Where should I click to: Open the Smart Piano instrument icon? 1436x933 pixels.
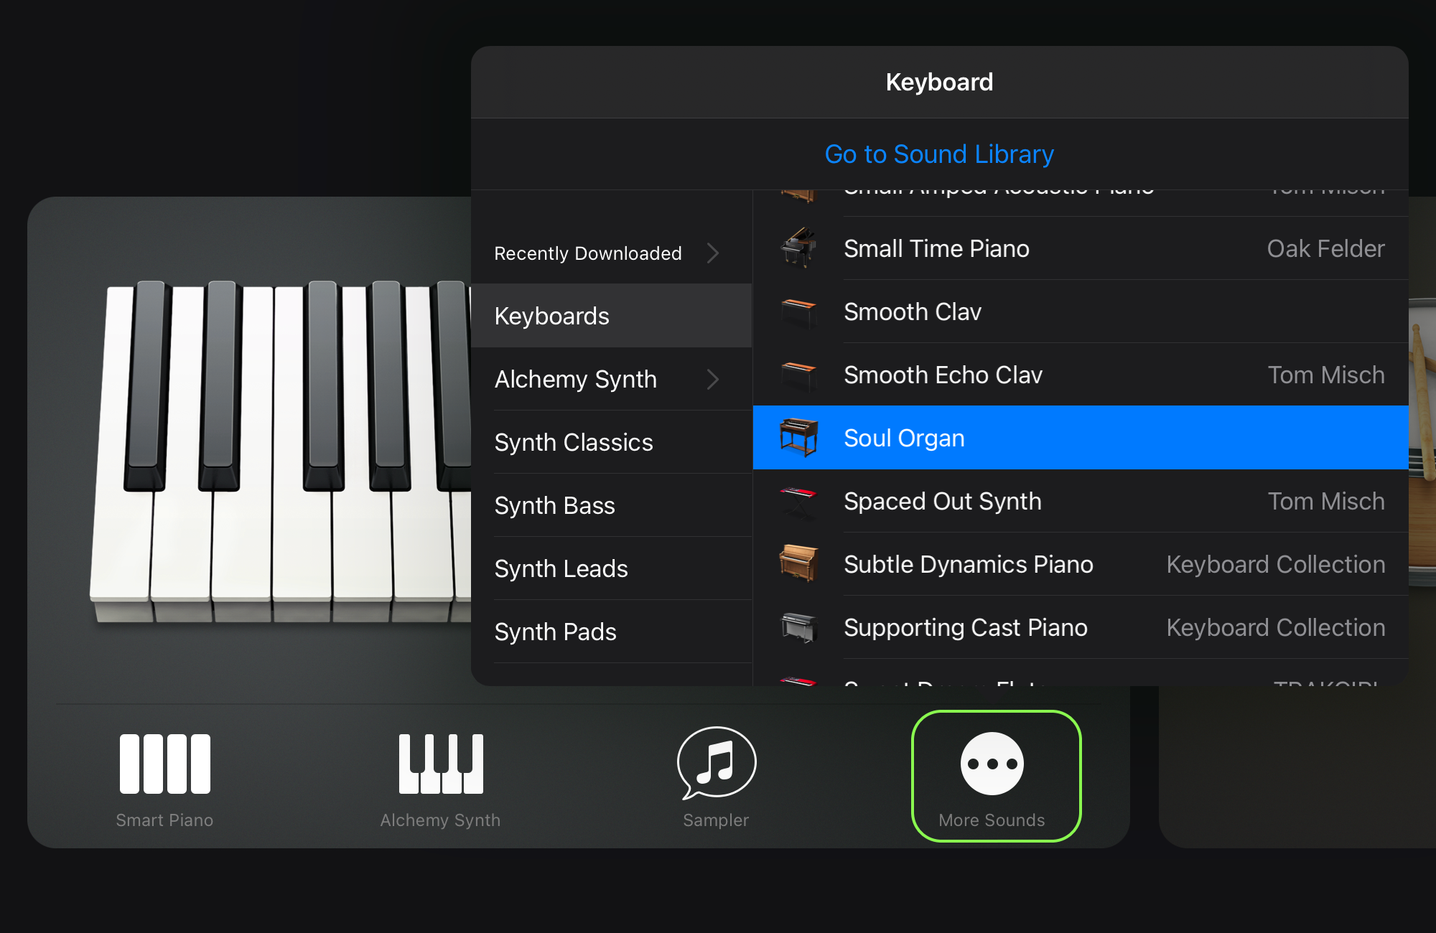pos(165,764)
